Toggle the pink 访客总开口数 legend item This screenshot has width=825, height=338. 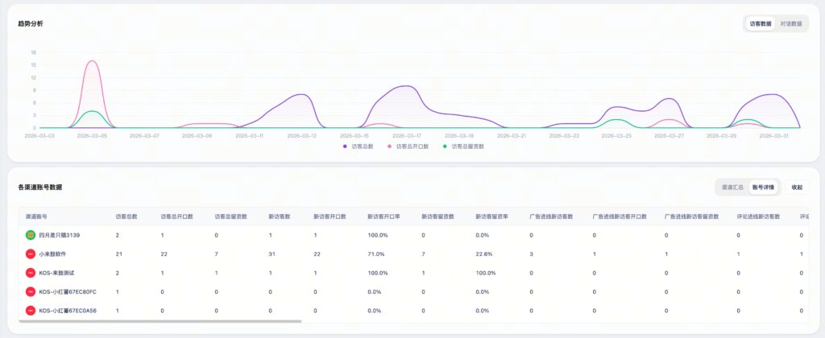click(x=408, y=146)
